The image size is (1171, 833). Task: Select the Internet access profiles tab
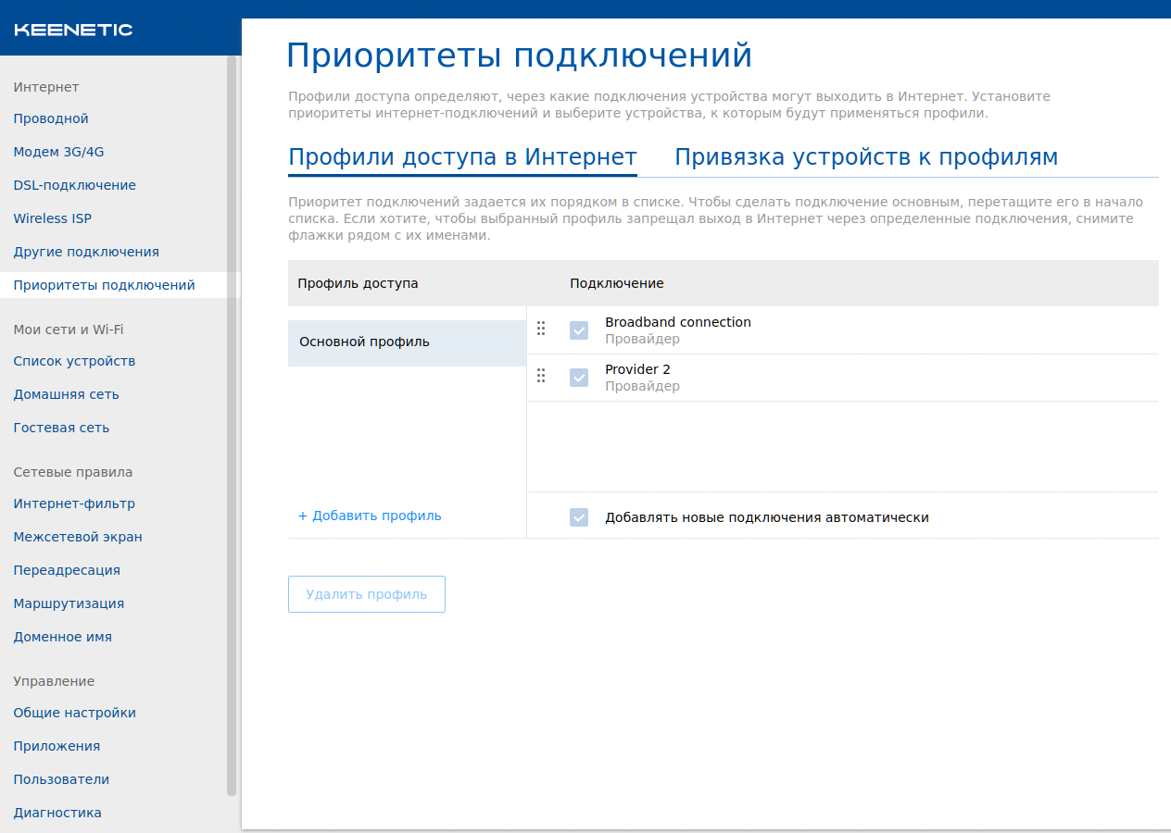pos(462,157)
